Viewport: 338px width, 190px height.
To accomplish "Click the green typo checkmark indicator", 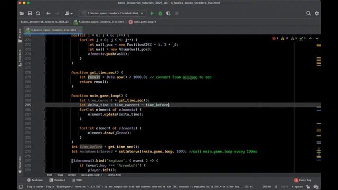I will click(x=303, y=39).
